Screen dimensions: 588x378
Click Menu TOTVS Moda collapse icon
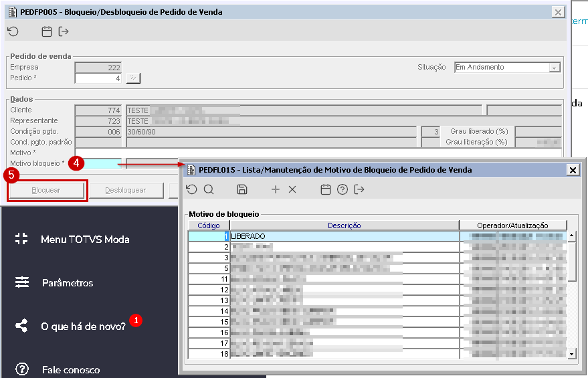(21, 239)
